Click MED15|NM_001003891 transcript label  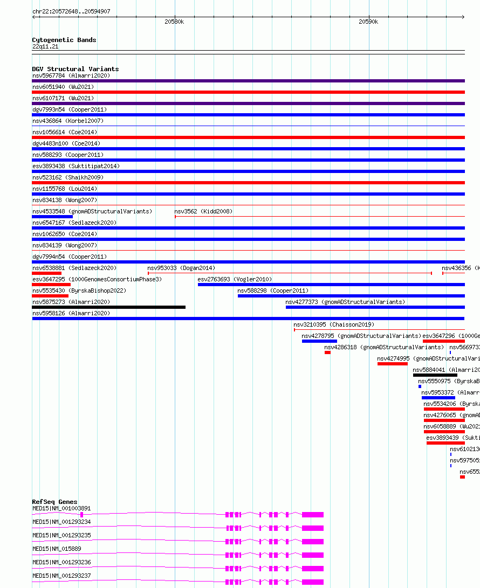point(61,508)
